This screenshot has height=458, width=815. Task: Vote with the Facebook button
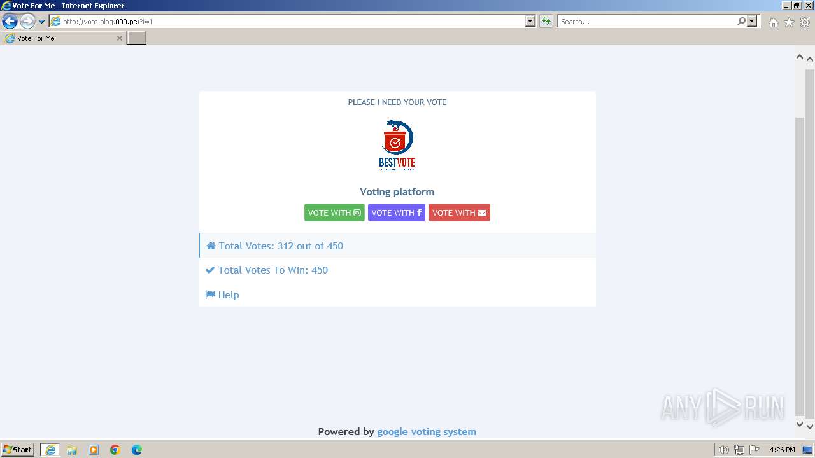(396, 212)
